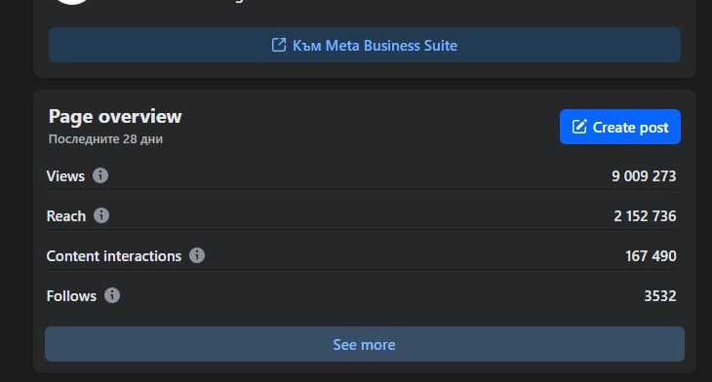Click the pencil icon inside Create post
This screenshot has width=712, height=382.
pyautogui.click(x=579, y=127)
